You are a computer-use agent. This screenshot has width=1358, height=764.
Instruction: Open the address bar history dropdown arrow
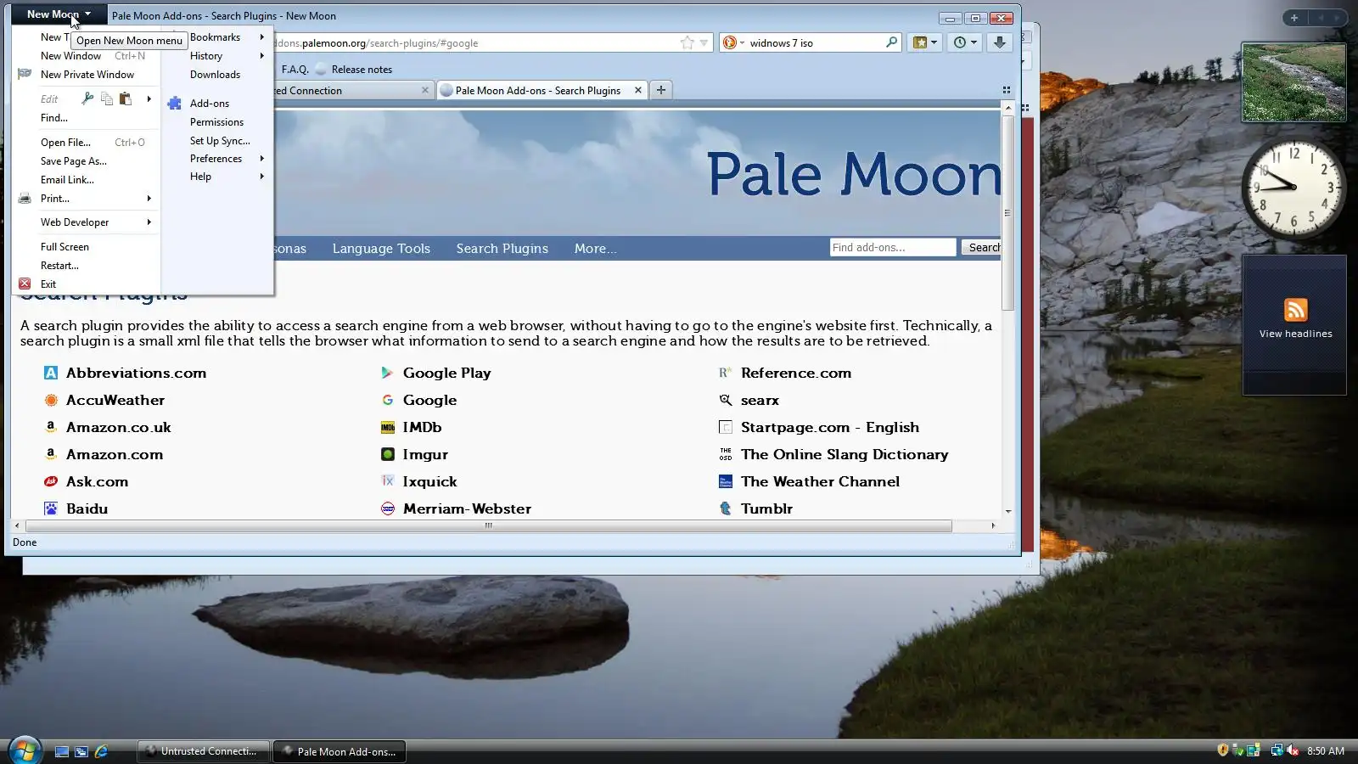click(x=704, y=42)
